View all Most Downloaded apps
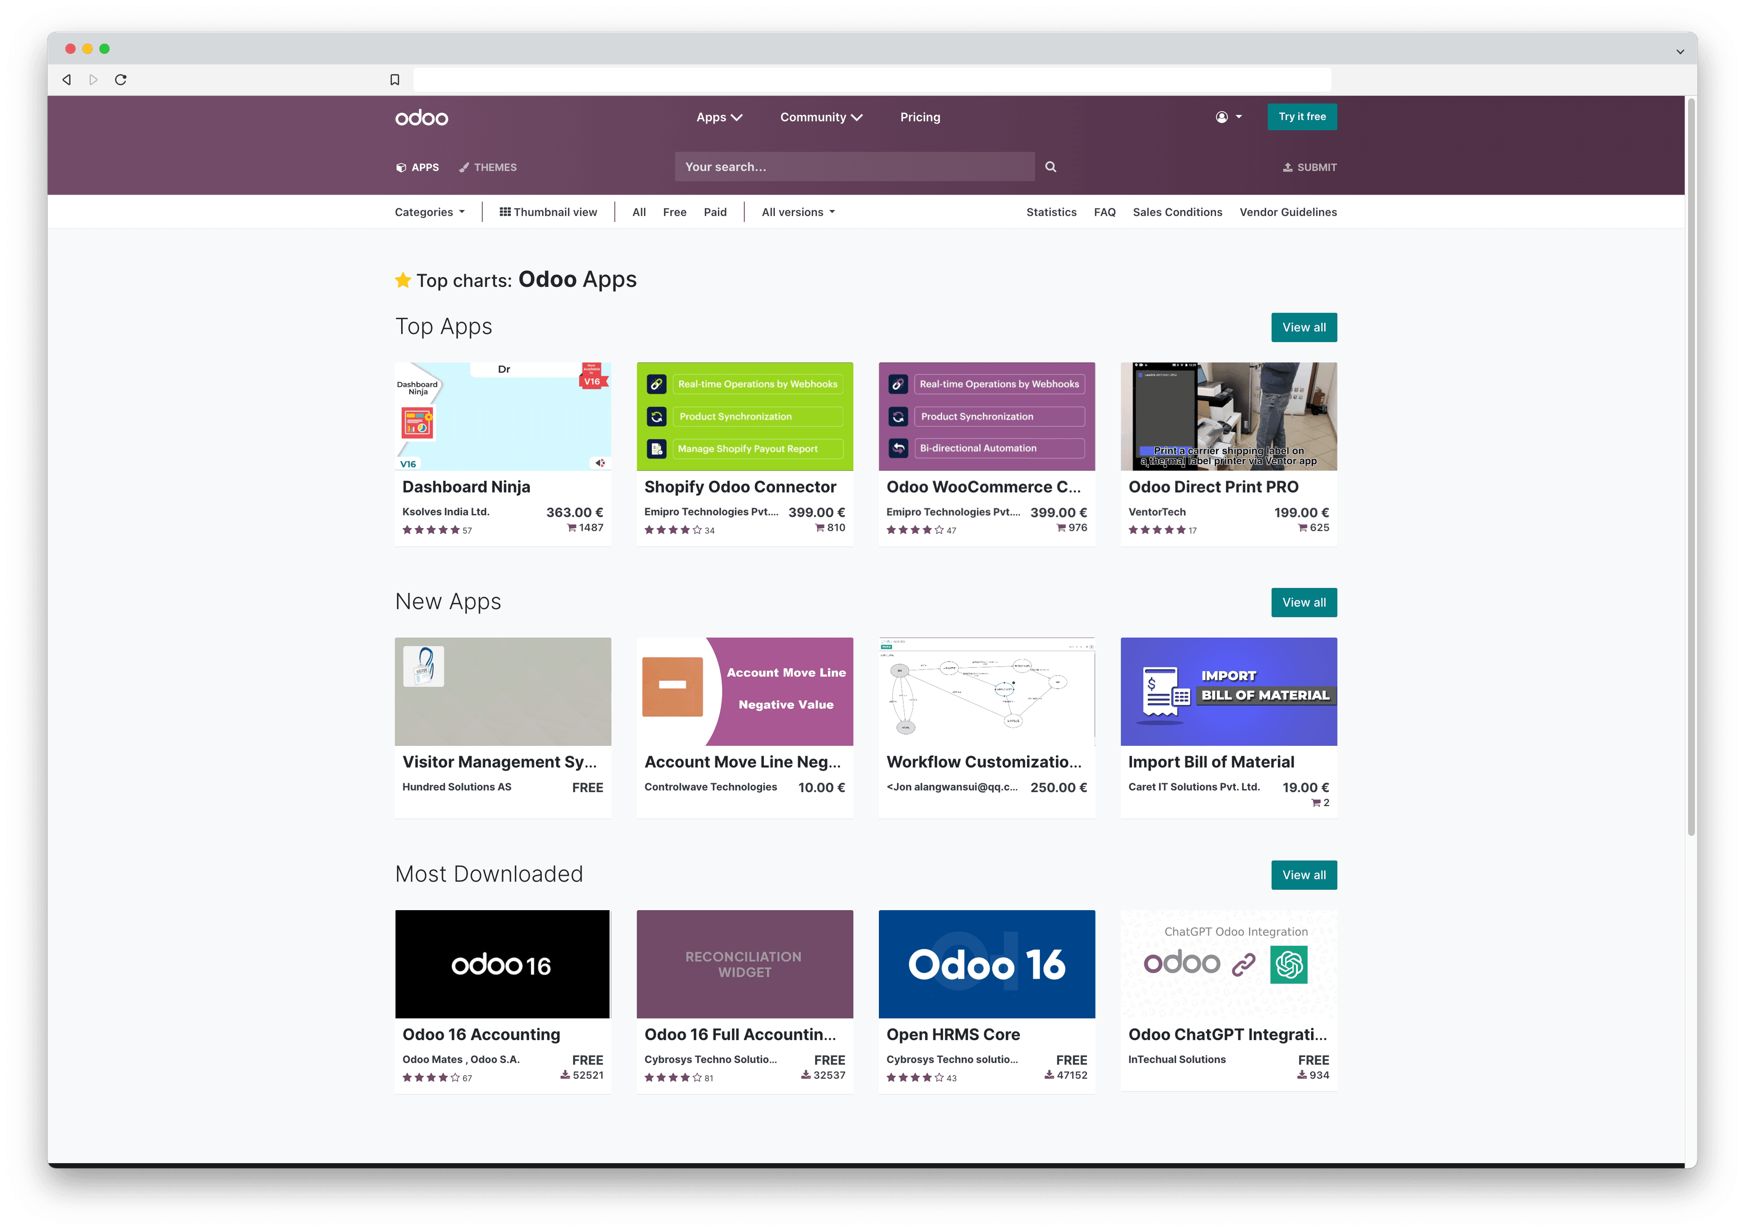Image resolution: width=1745 pixels, height=1231 pixels. point(1303,875)
